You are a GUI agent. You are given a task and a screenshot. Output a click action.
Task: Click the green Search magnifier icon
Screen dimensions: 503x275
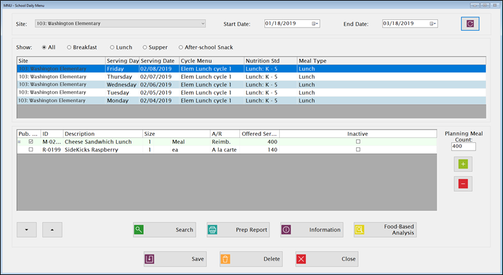pos(139,229)
